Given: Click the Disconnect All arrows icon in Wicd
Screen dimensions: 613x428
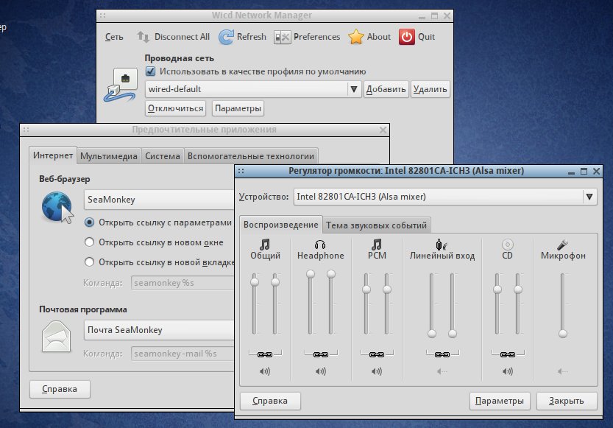Looking at the screenshot, I should [143, 37].
